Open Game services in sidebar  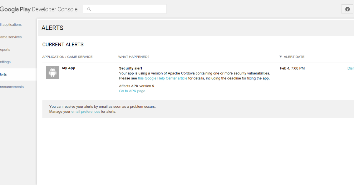pyautogui.click(x=11, y=37)
